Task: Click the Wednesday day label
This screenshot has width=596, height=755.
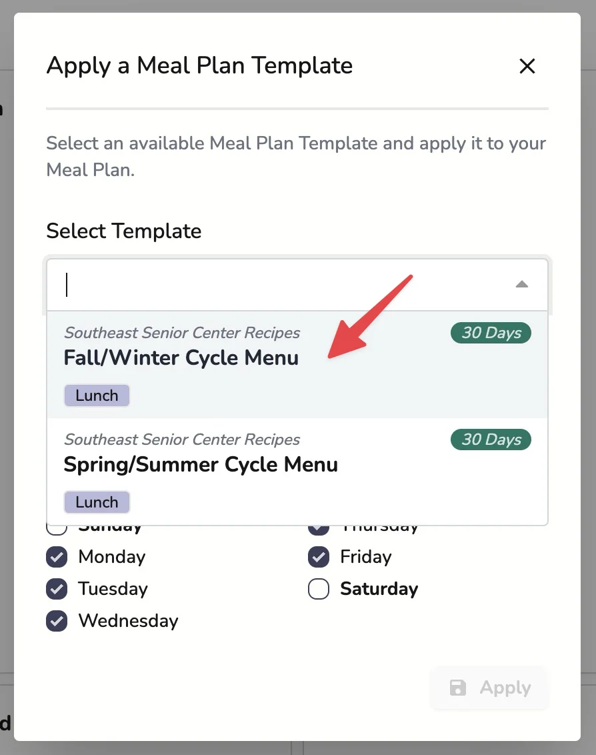Action: point(128,621)
